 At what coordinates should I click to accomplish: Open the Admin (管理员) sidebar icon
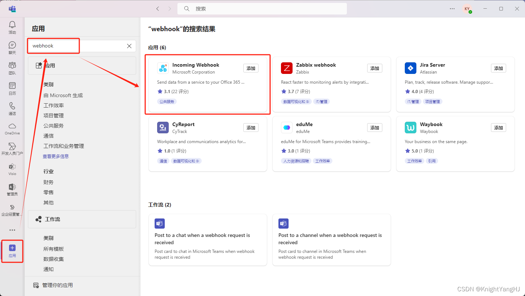tap(12, 187)
